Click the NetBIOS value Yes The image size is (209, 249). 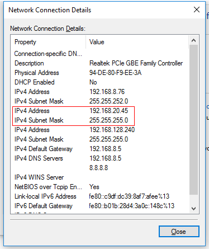(94, 187)
